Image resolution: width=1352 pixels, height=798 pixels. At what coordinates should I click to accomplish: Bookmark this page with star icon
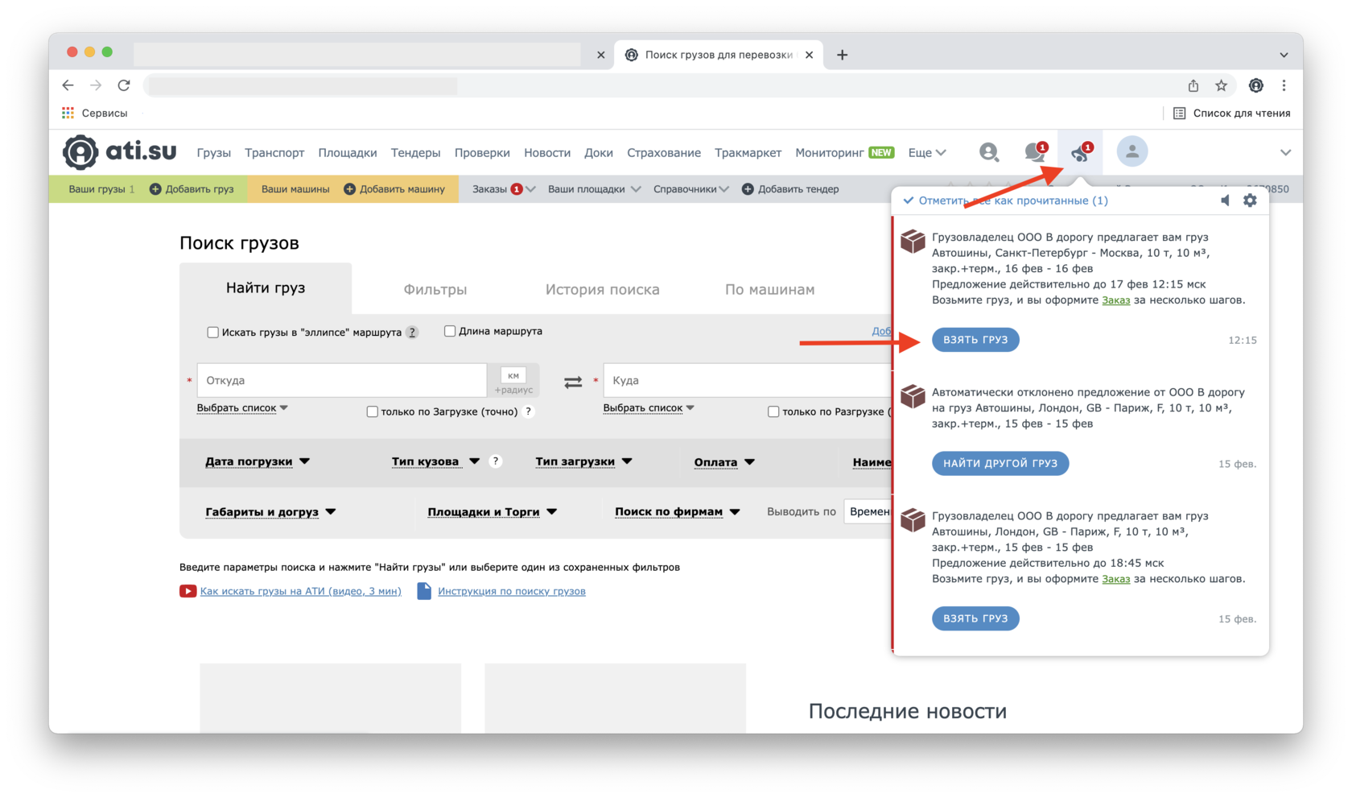pyautogui.click(x=1221, y=85)
